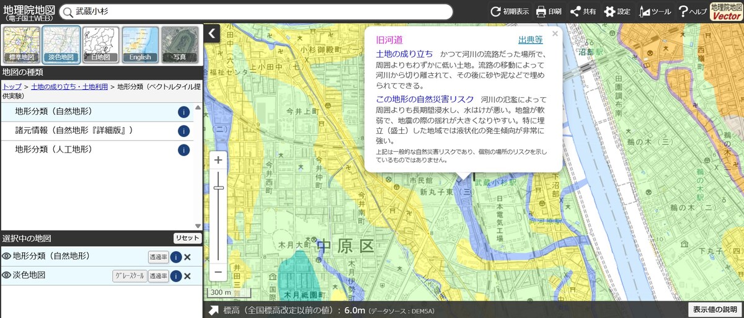Toggle グレースケール for 淡色地図
Viewport: 744px width, 318px height.
click(x=129, y=276)
